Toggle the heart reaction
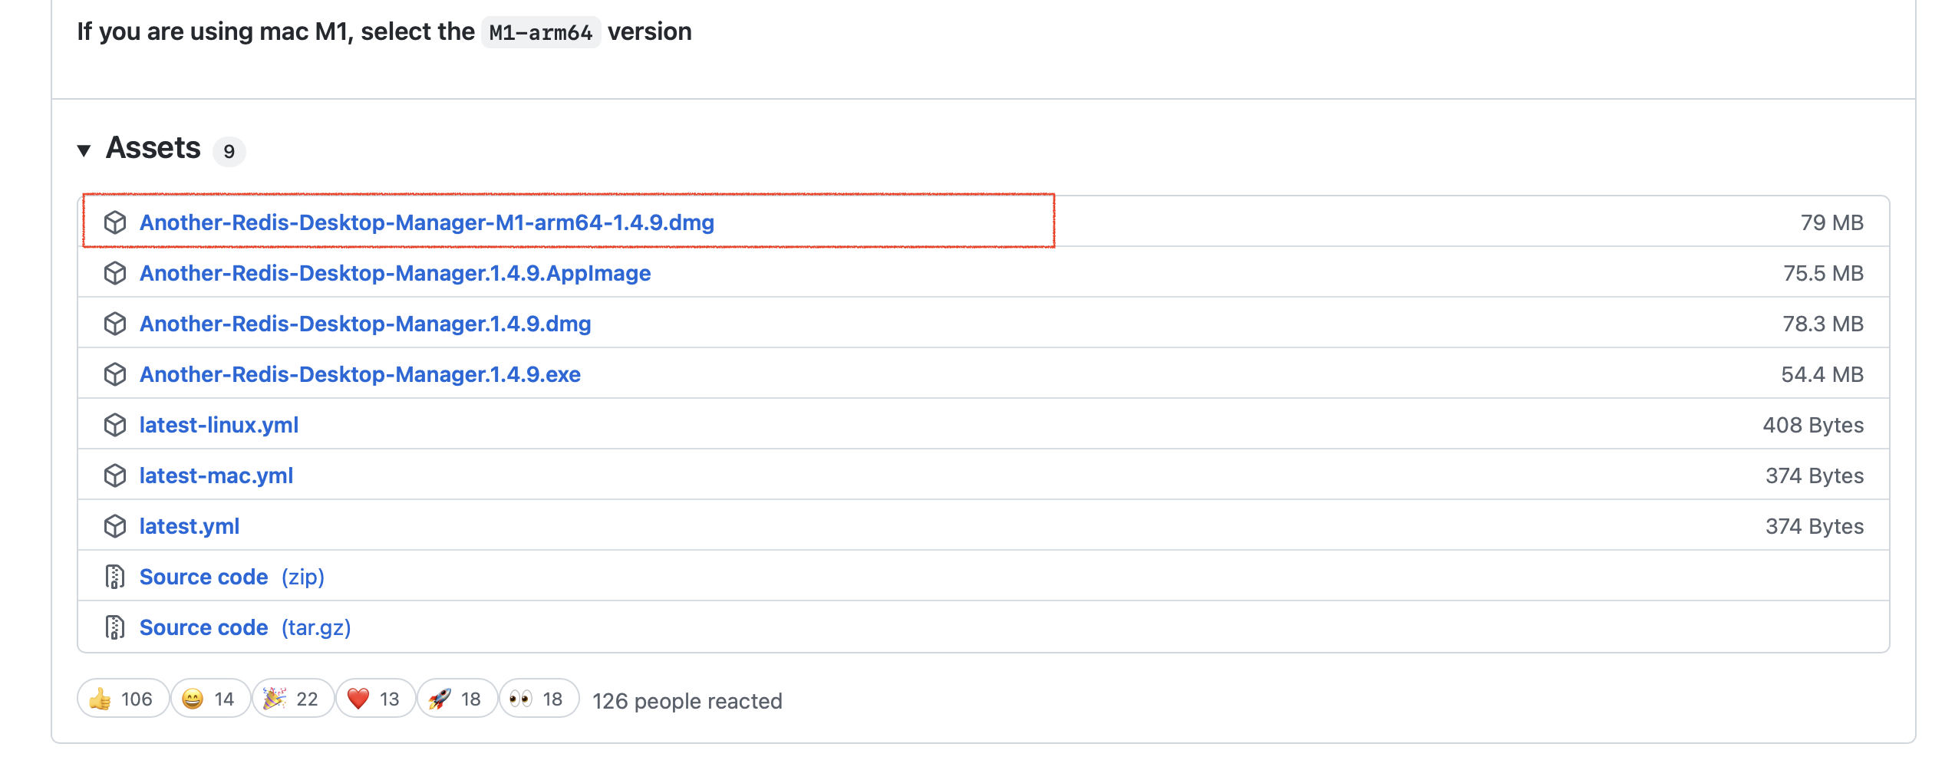1955x770 pixels. tap(374, 699)
